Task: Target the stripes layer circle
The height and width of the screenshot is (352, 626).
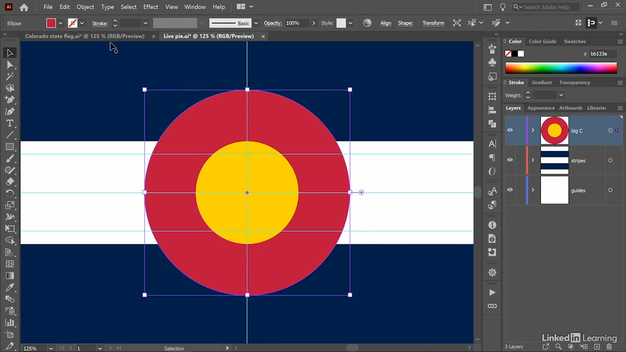Action: coord(610,160)
